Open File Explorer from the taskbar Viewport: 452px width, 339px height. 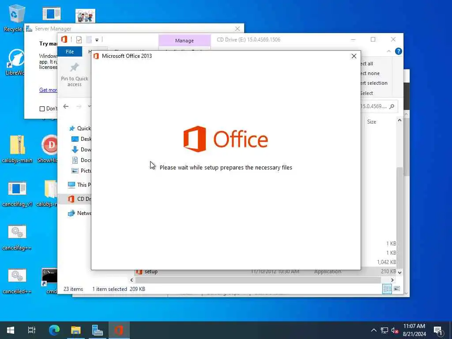[x=76, y=330]
